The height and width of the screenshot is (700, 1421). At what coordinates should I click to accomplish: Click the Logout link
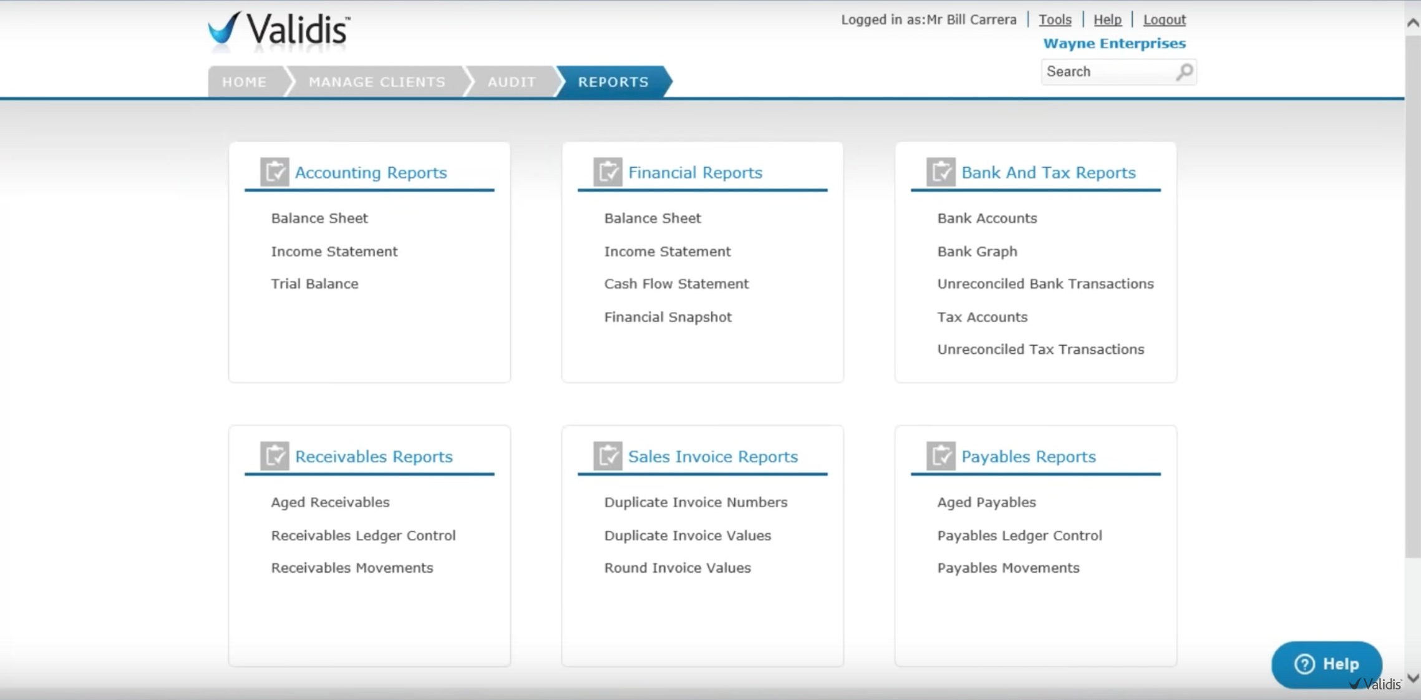coord(1164,19)
